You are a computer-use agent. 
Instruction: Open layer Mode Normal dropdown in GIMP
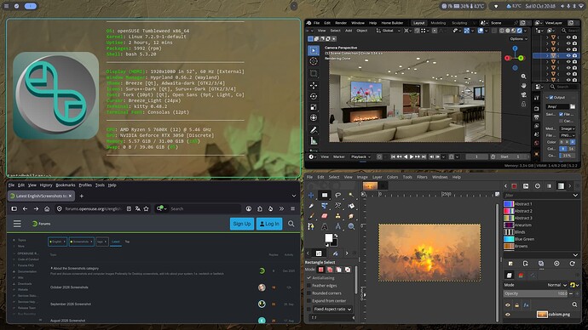click(556, 285)
